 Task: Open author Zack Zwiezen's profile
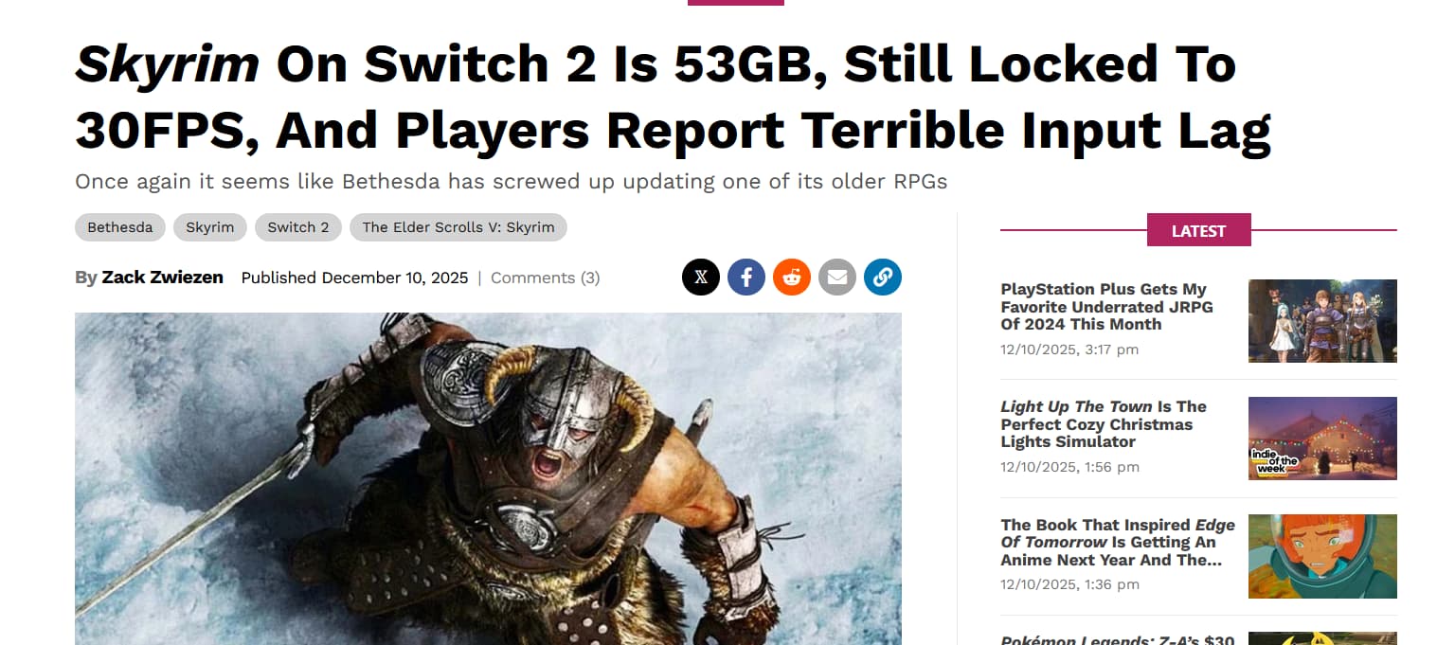point(163,278)
